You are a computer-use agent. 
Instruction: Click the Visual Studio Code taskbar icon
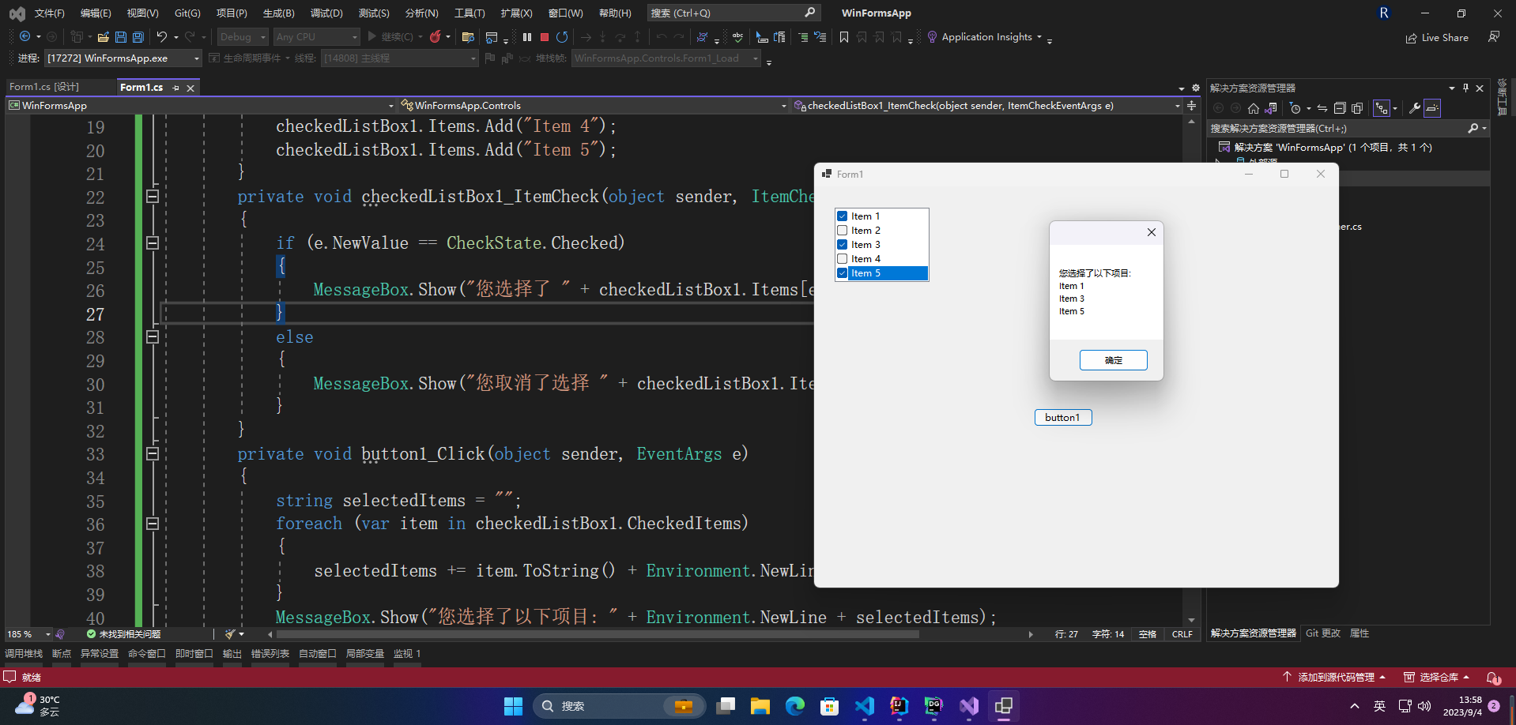pos(864,706)
